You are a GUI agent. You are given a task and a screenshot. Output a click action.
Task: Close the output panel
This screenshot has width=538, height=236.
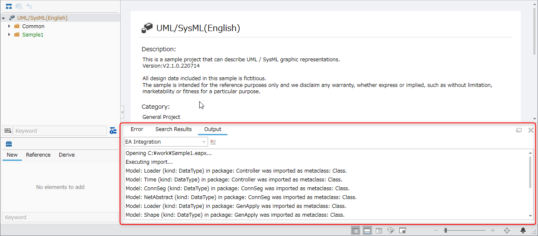531,130
